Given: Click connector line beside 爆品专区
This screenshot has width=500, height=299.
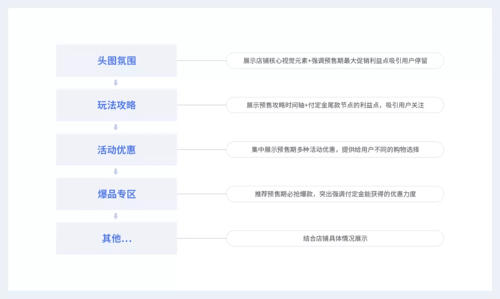Looking at the screenshot, I should 201,194.
